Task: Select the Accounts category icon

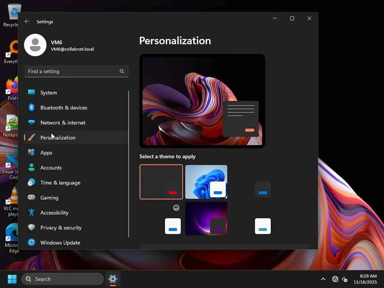Action: click(x=31, y=168)
